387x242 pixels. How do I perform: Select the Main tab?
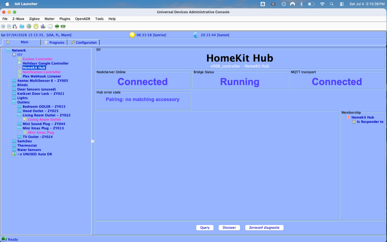click(21, 42)
